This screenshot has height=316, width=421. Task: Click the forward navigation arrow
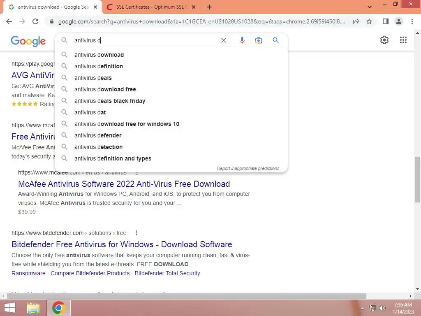click(x=22, y=21)
